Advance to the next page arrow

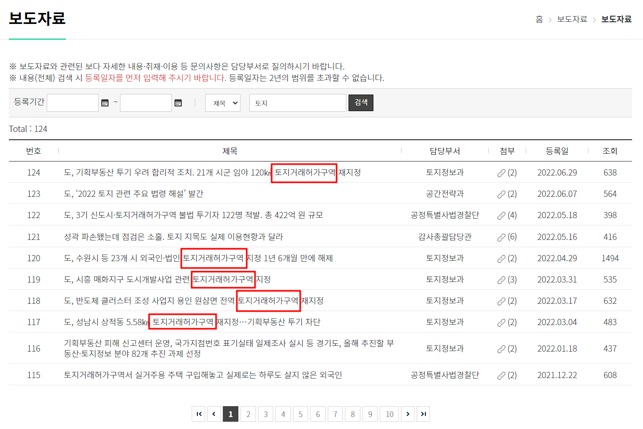pyautogui.click(x=407, y=413)
